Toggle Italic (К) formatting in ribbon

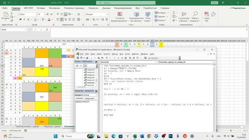pos(24,19)
